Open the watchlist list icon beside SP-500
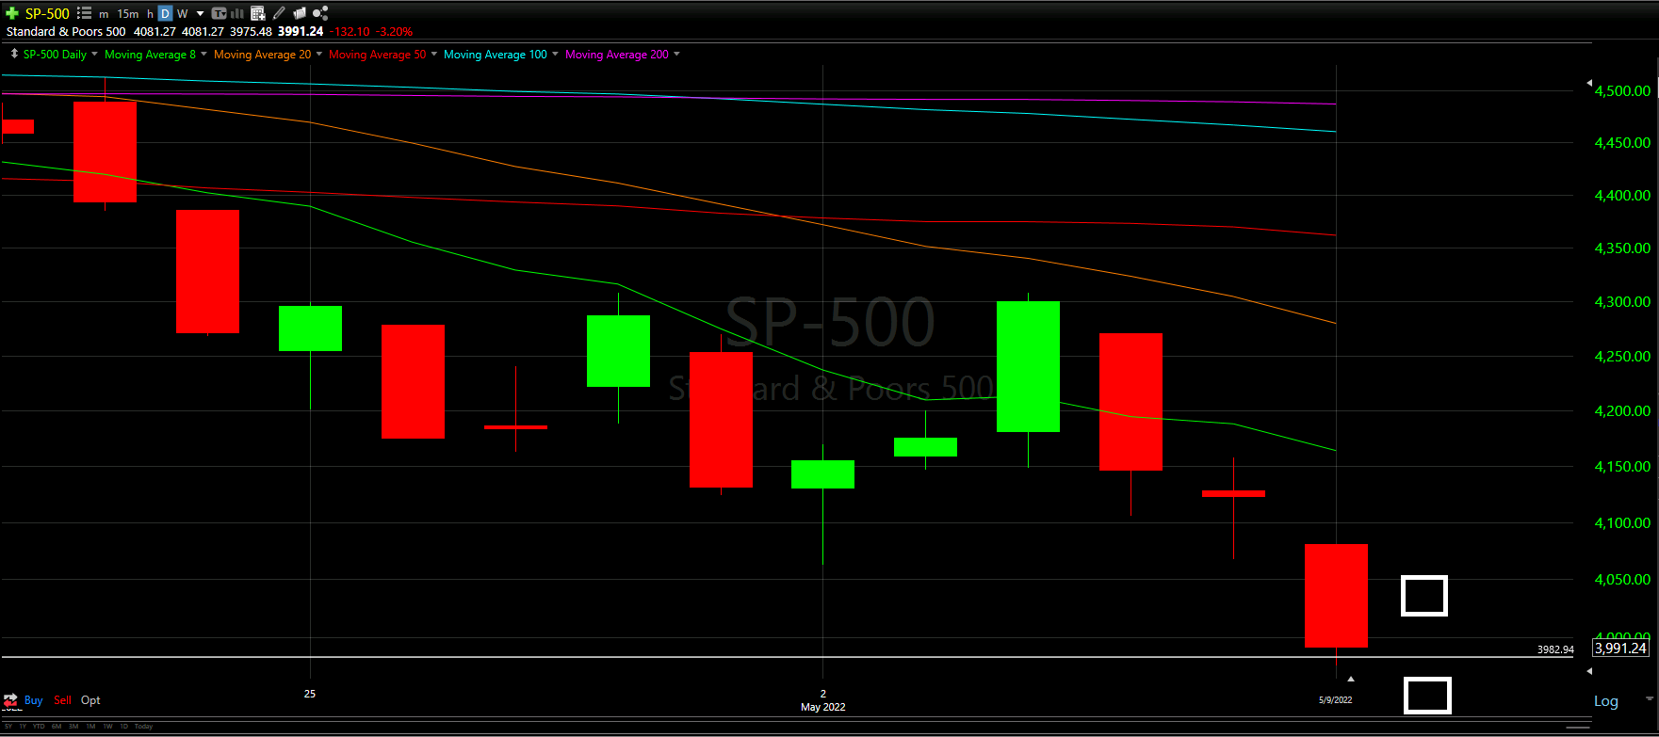1659x737 pixels. click(84, 13)
